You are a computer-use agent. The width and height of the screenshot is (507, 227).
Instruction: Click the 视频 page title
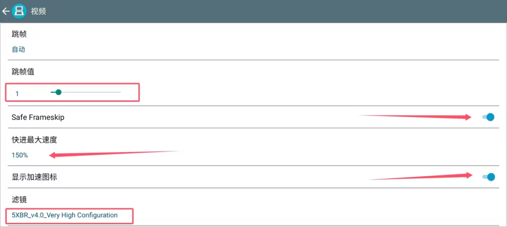tap(39, 11)
